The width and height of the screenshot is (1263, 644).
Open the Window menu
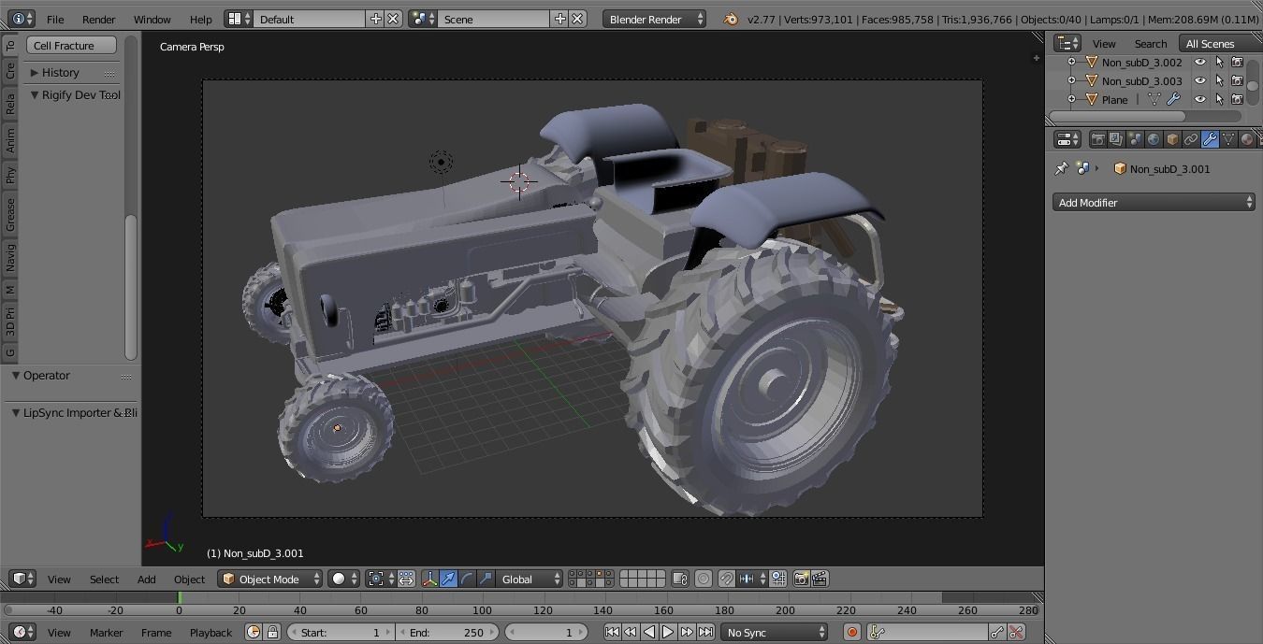(x=152, y=19)
